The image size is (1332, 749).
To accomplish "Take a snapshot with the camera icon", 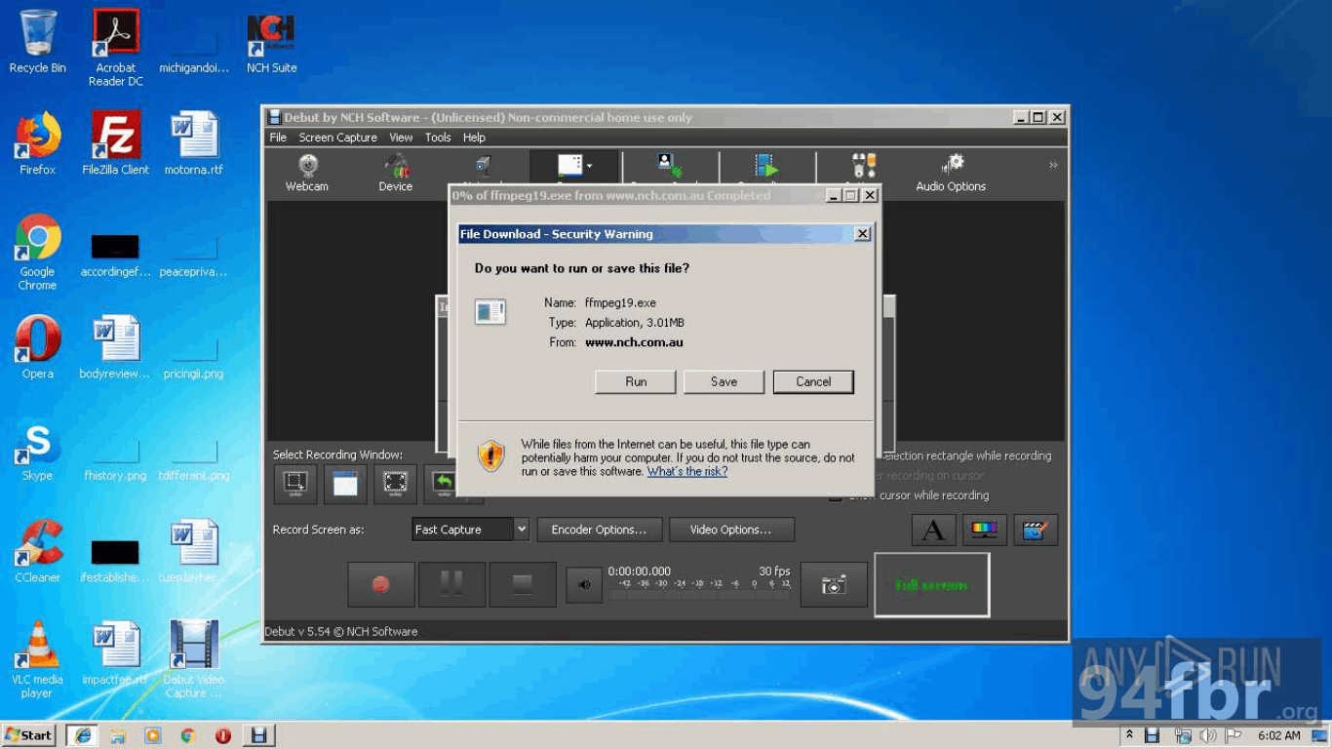I will [834, 584].
